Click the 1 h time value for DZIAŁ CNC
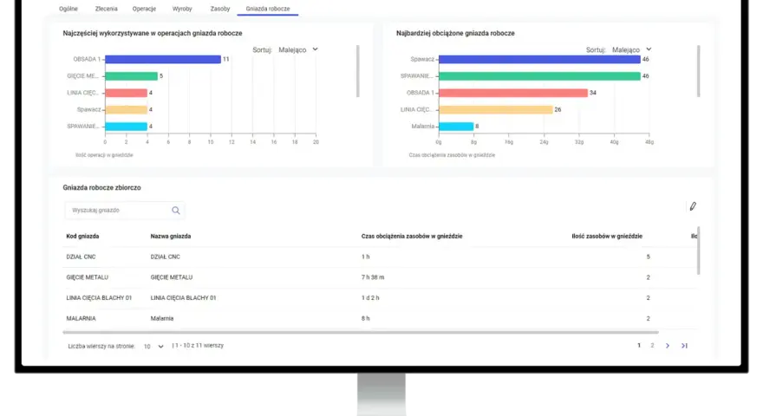The image size is (763, 416). (365, 257)
